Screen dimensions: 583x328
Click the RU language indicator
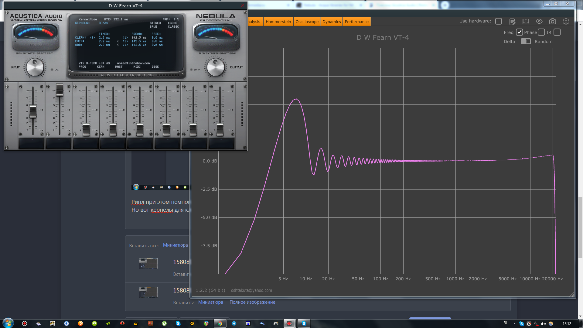(506, 323)
